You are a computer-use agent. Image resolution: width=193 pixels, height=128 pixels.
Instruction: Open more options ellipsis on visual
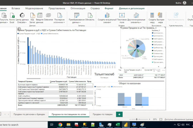163,70
